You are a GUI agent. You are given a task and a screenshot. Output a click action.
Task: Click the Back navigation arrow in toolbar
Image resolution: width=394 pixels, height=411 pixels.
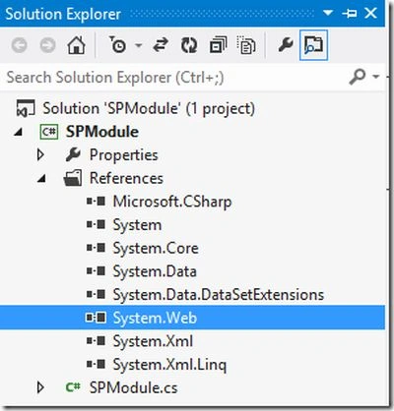tap(19, 45)
